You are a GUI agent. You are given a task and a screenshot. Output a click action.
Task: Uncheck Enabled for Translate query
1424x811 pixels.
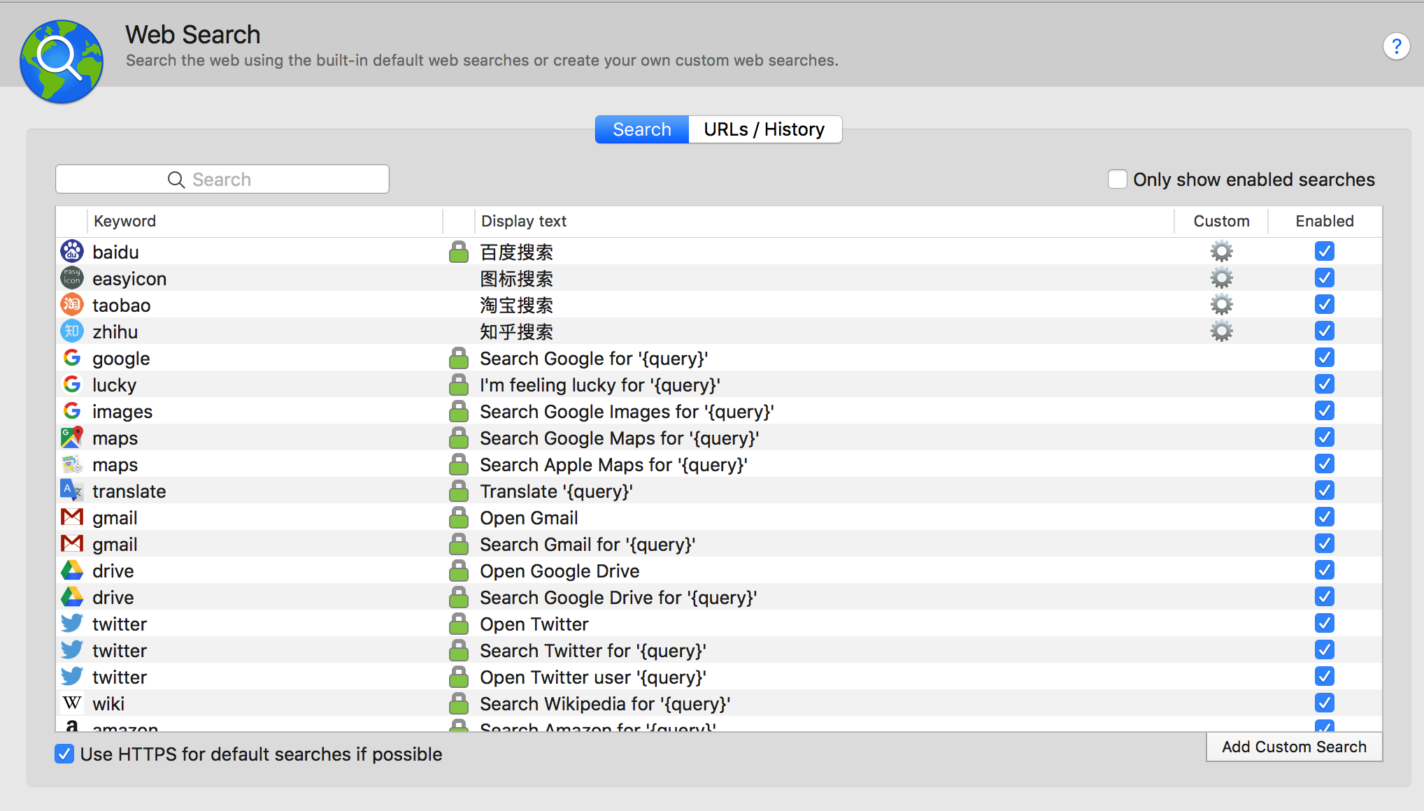tap(1325, 491)
